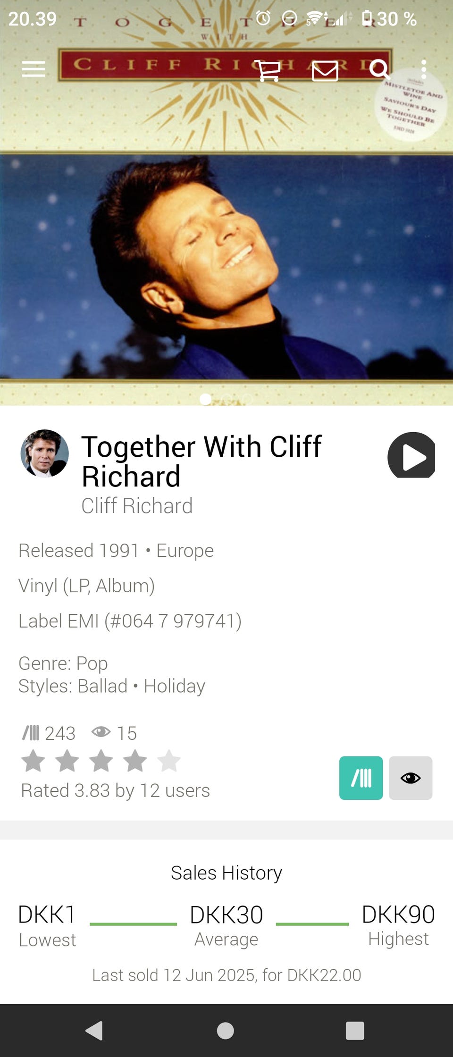Open the Cliff Richard artist avatar
This screenshot has width=453, height=1057.
click(44, 453)
